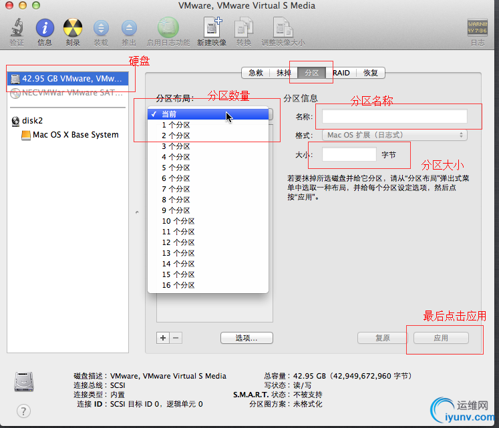Click the S.M.A.R.T. status 不被支持 text

pos(308,395)
